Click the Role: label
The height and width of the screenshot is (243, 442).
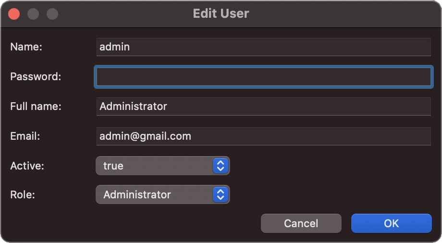point(24,195)
